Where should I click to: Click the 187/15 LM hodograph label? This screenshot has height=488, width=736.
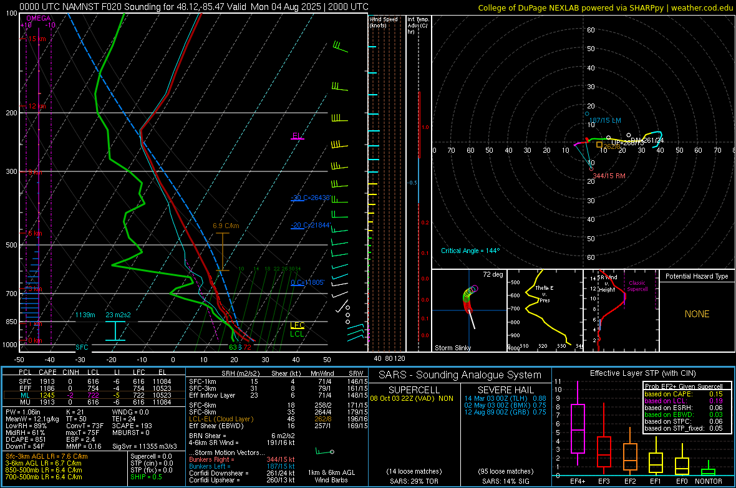[x=605, y=120]
